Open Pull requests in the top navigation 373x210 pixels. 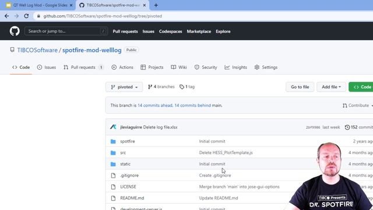(125, 32)
